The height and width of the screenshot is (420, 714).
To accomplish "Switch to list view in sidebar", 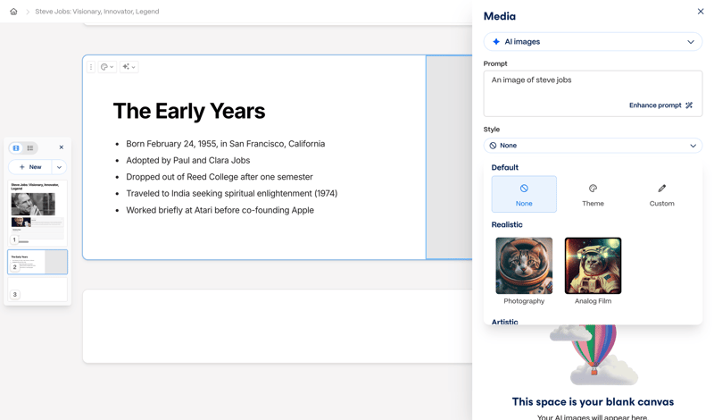I will tap(30, 147).
